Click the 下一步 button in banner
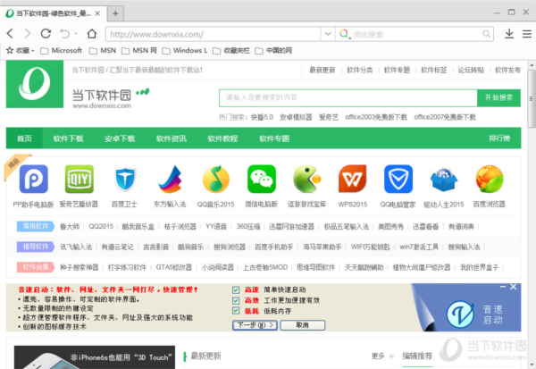The width and height of the screenshot is (536, 369). [x=255, y=325]
